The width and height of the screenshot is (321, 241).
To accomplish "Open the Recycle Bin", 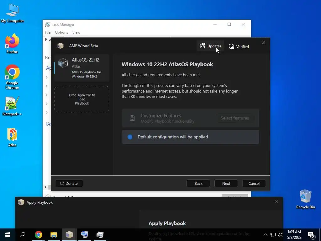I will [305, 199].
